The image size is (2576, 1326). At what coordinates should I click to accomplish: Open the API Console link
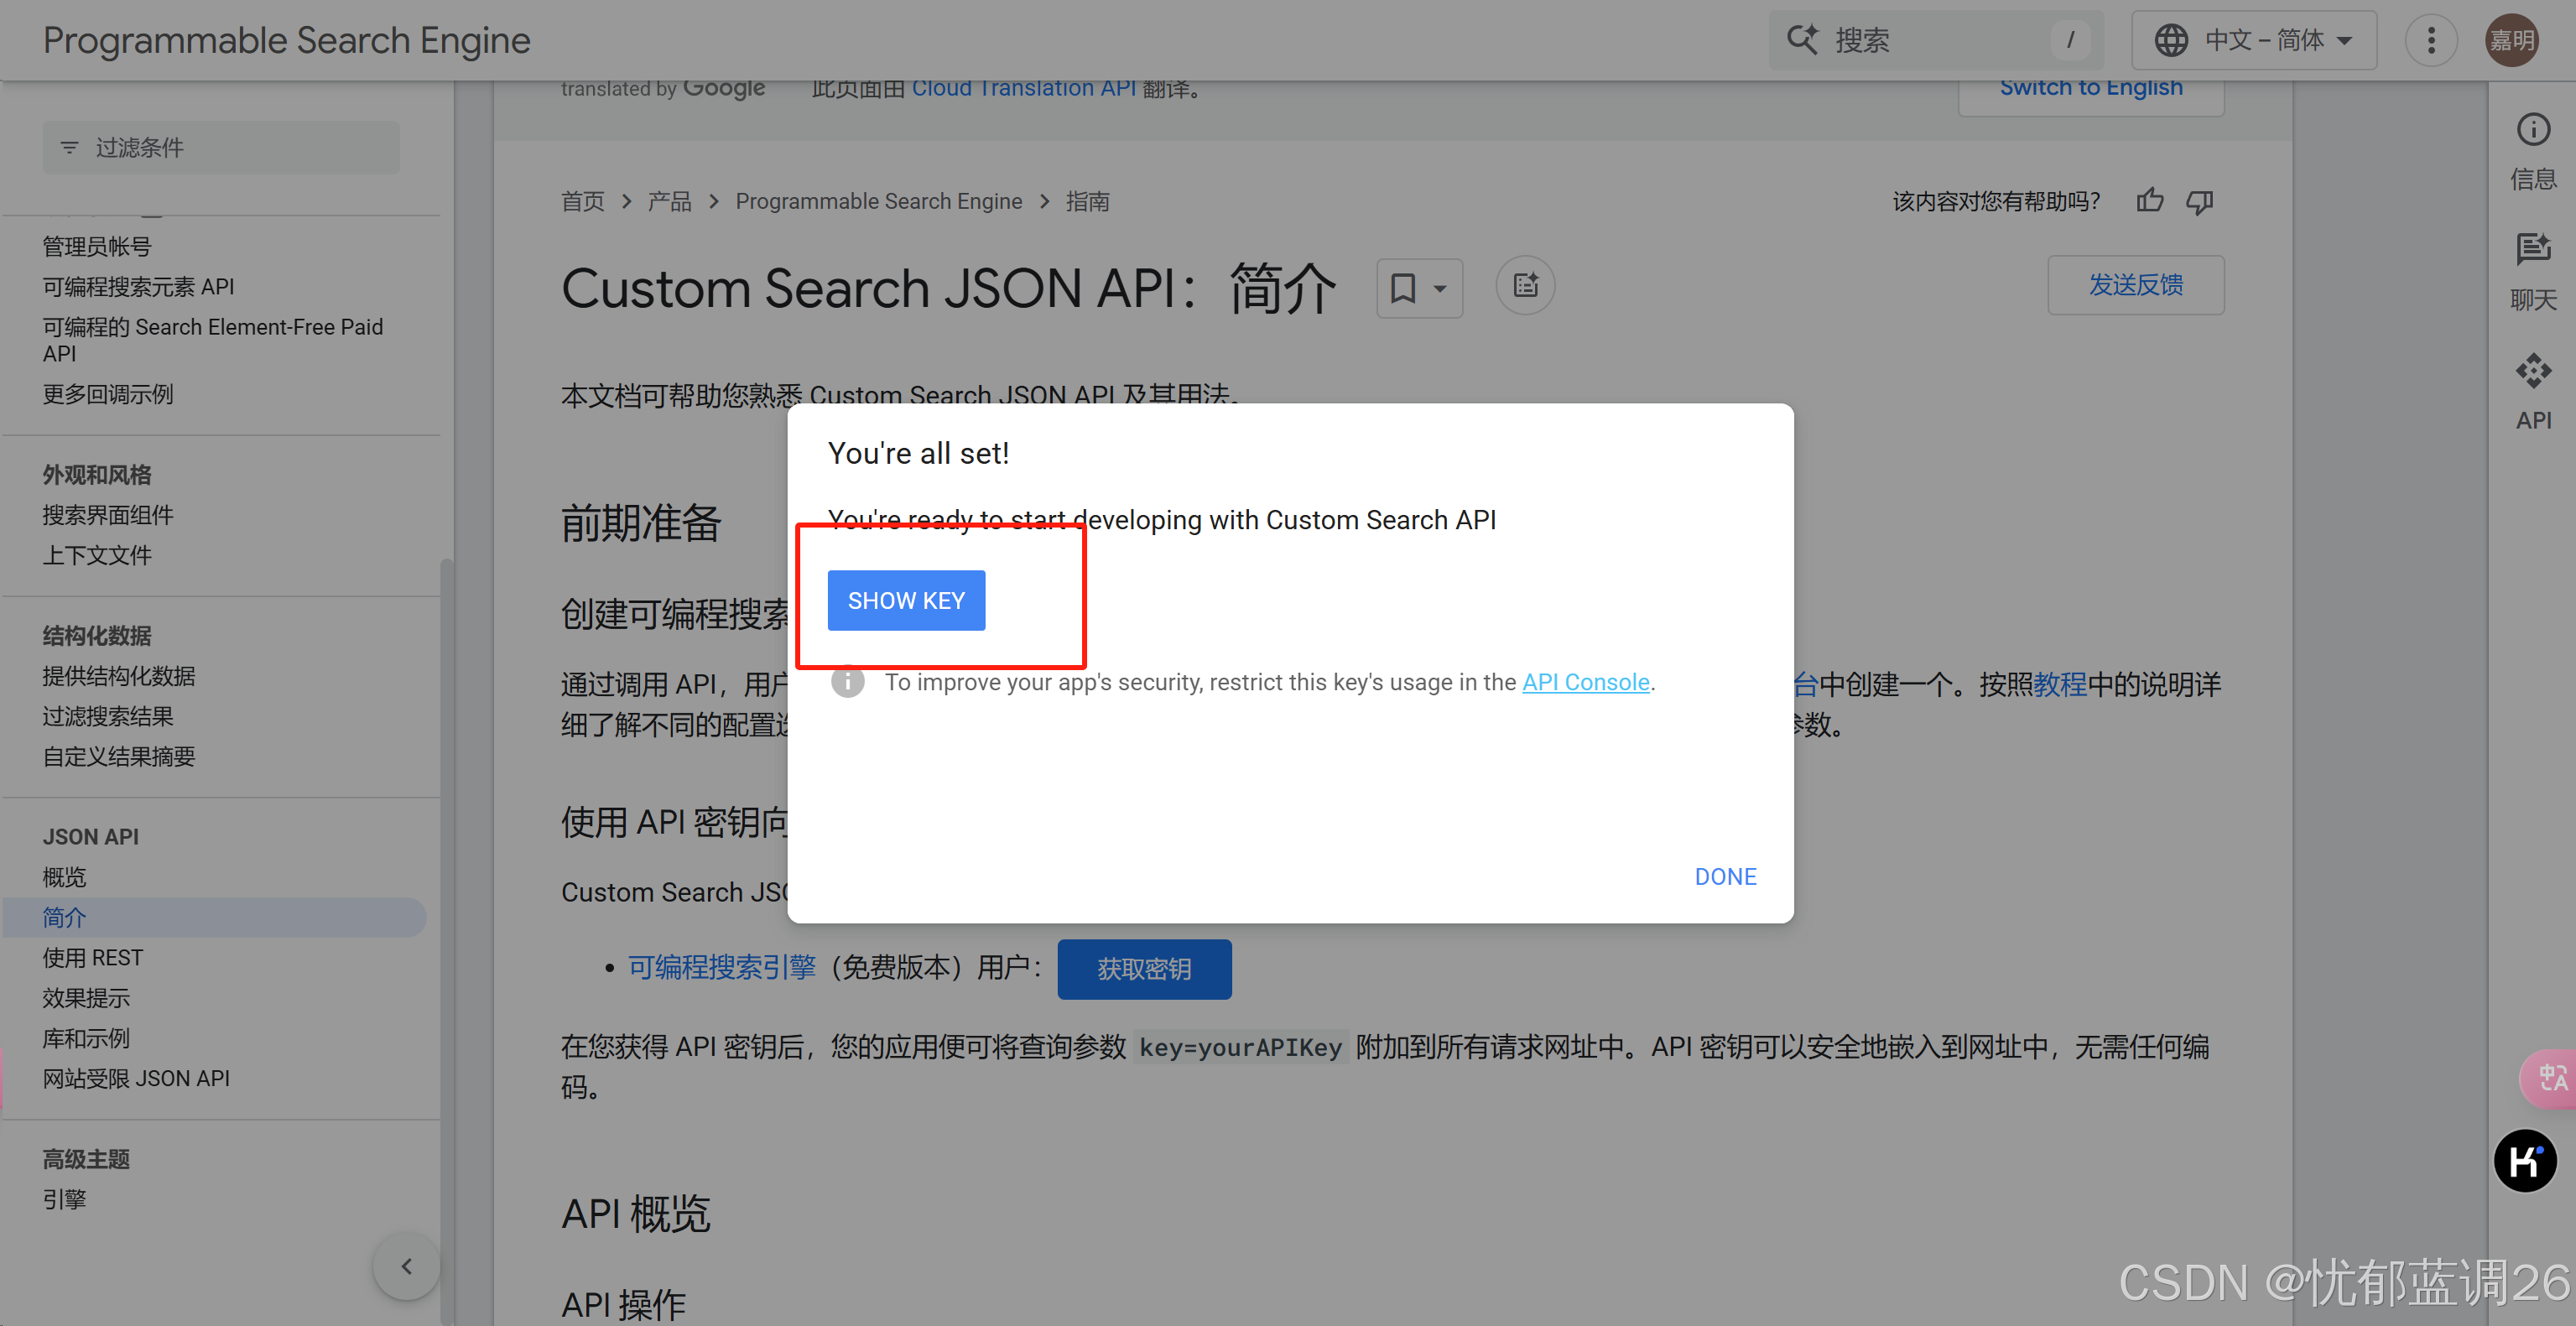1585,682
